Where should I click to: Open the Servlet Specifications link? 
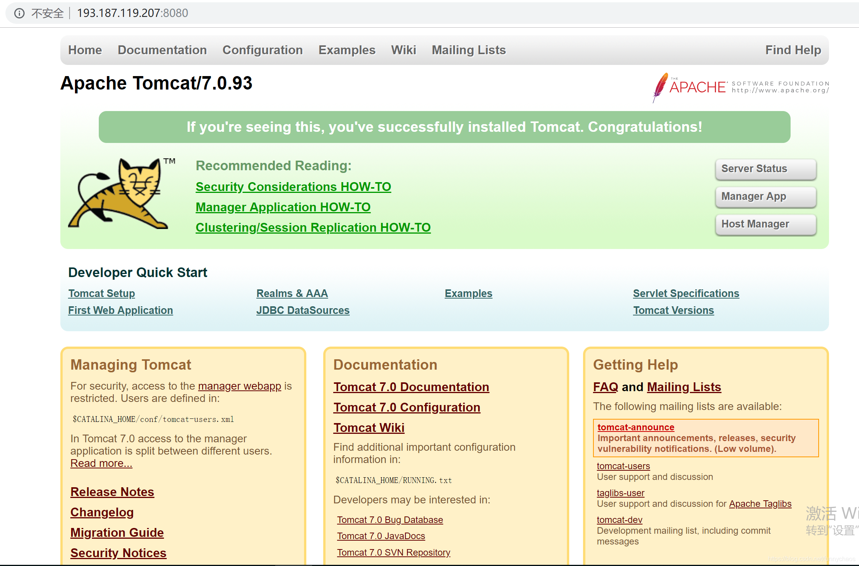point(686,294)
